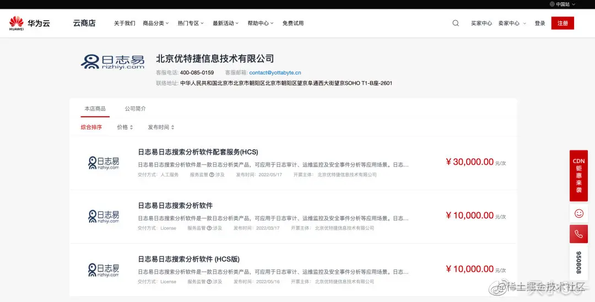
Task: Click 服务监管 help icon dated 2022/03/17
Action: click(209, 228)
